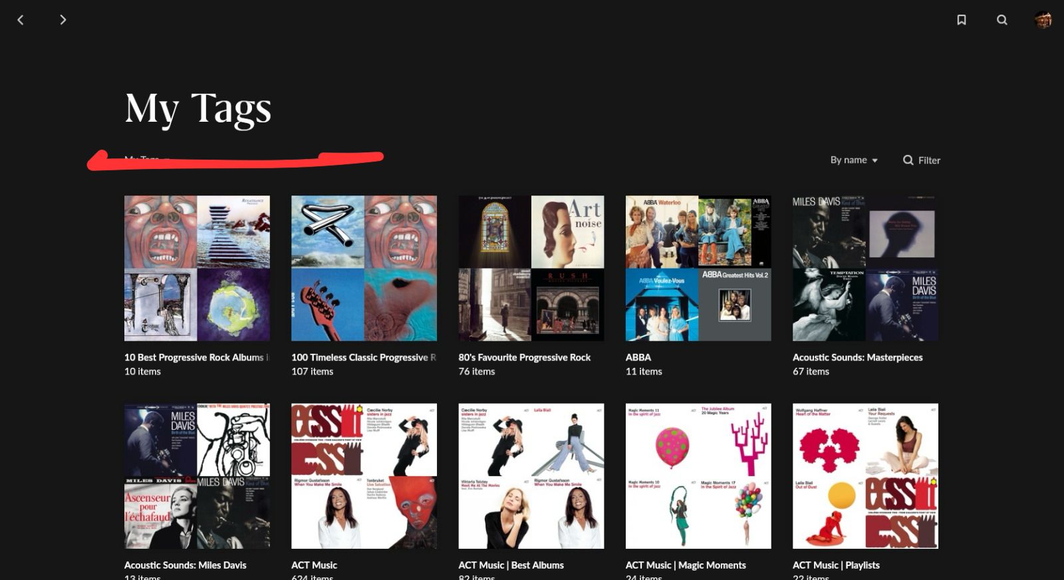Click the '100 Timeless Classic Progressive' title
This screenshot has height=580, width=1064.
364,357
